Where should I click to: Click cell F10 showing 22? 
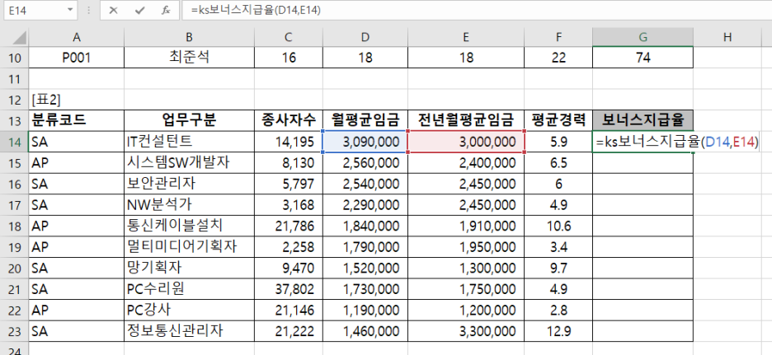coord(558,58)
